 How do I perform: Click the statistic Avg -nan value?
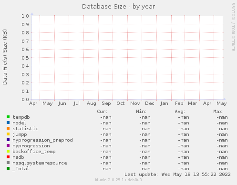pos(184,129)
